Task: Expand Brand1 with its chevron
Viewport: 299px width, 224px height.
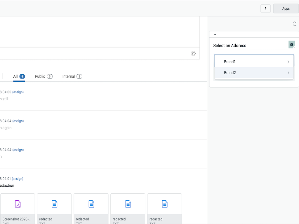Action: click(x=288, y=62)
